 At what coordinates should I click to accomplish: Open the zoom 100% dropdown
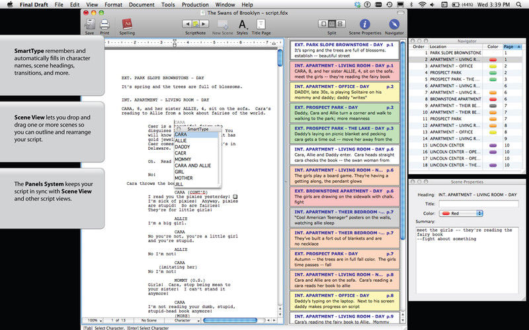95,320
